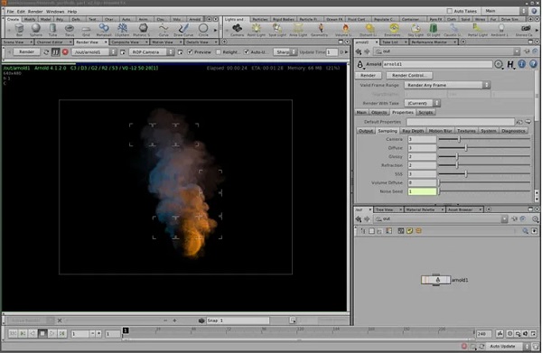The width and height of the screenshot is (542, 353).
Task: Pause the render with the pause icon
Action: pos(56,51)
